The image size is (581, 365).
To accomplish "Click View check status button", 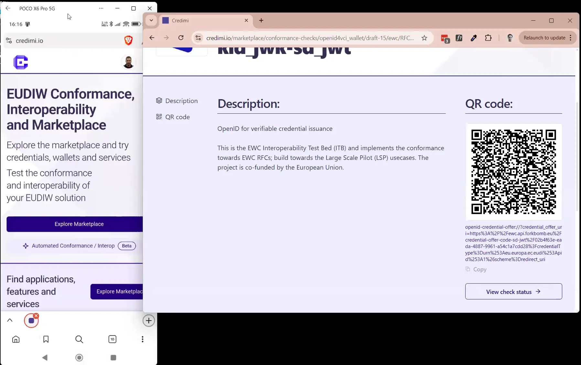I will pyautogui.click(x=513, y=291).
